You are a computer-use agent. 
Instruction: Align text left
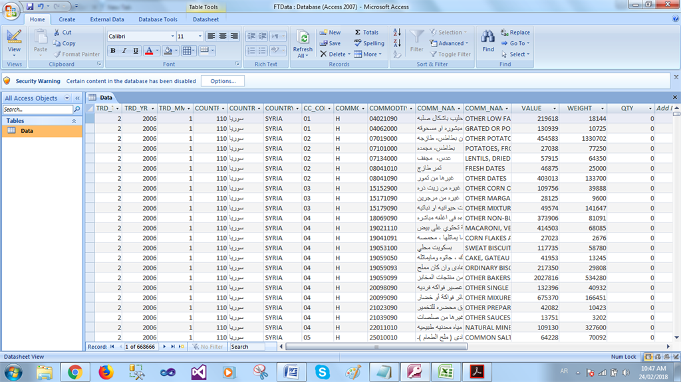(x=211, y=37)
